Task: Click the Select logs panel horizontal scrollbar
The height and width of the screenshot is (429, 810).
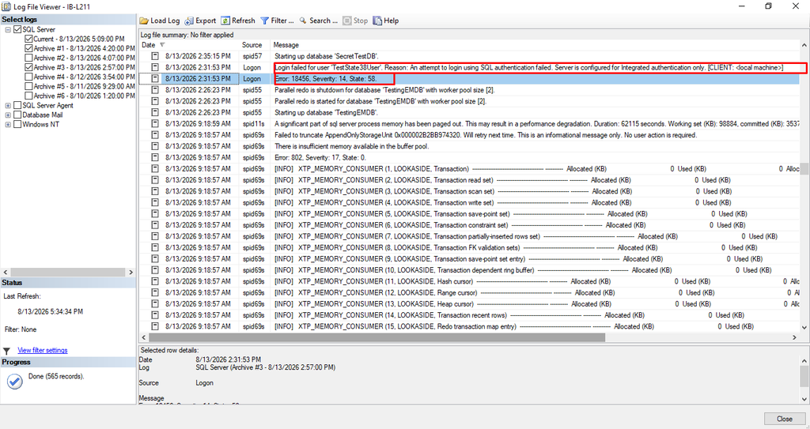Action: (67, 272)
